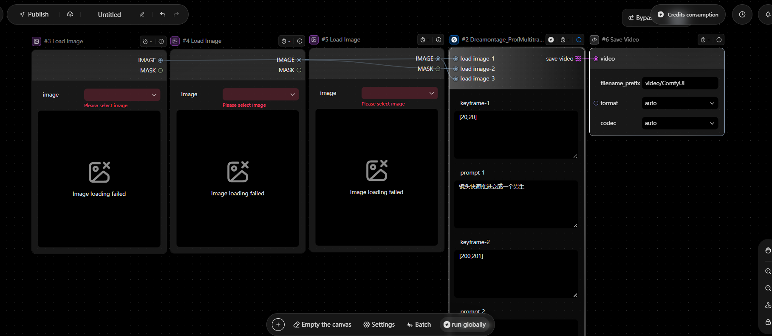Zoom in on the canvas
The image size is (772, 336).
click(x=768, y=271)
